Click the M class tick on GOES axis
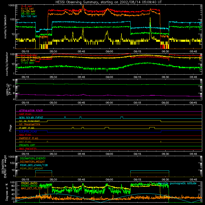The width and height of the screenshot is (205, 205). tap(14, 80)
